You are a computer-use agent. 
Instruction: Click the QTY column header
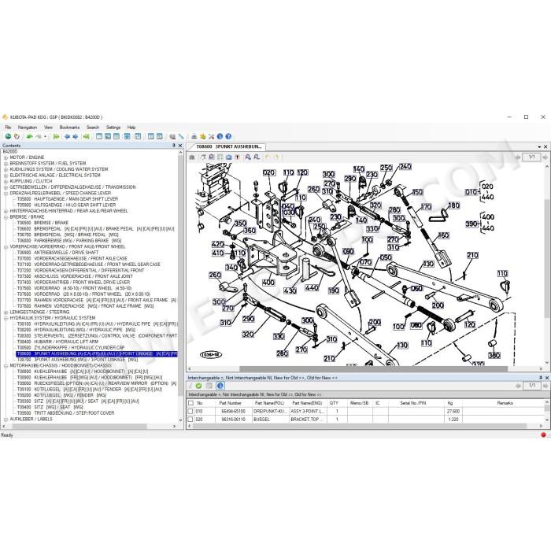tap(334, 403)
